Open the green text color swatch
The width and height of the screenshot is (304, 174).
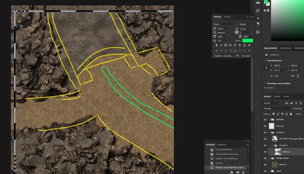pos(248,41)
